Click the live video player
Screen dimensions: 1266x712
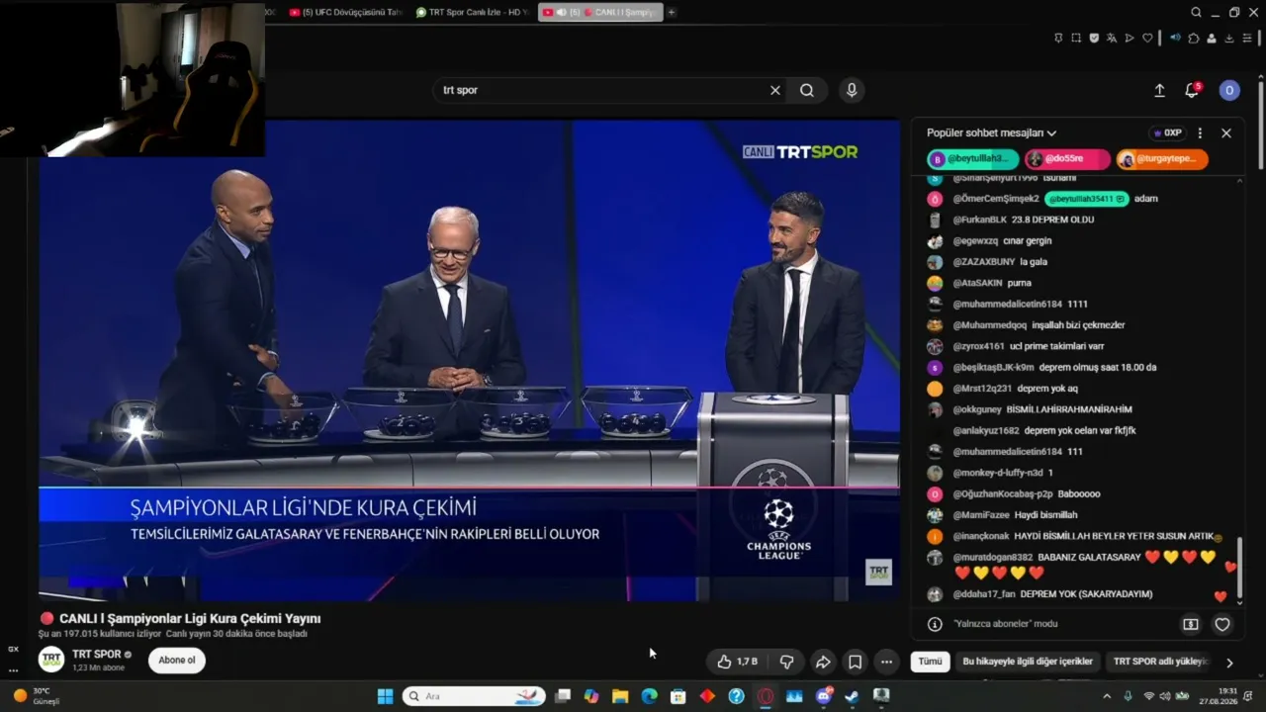[469, 360]
